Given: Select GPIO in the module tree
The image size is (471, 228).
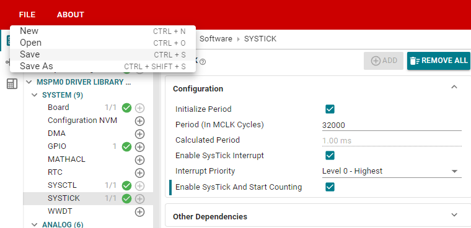Looking at the screenshot, I should pos(57,146).
